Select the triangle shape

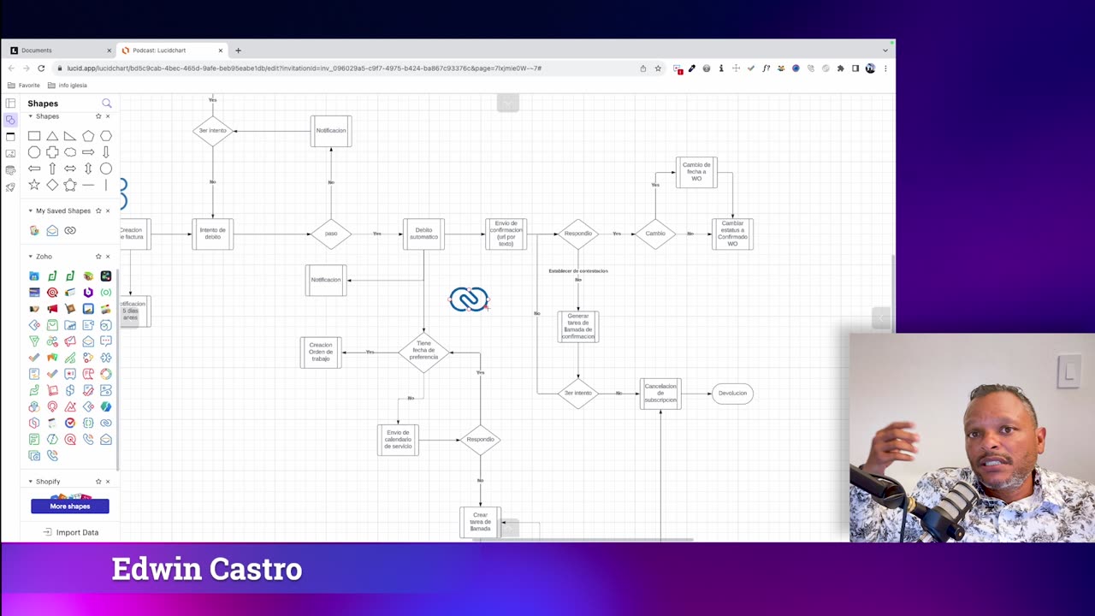click(52, 136)
